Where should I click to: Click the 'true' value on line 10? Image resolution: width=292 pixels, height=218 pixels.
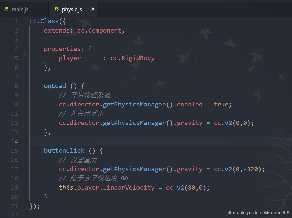coord(221,104)
